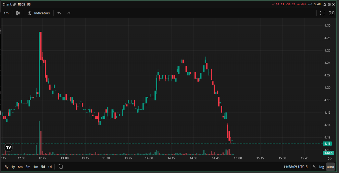339x173 pixels.
Task: Open the TradingView logo badge
Action: pyautogui.click(x=8, y=147)
